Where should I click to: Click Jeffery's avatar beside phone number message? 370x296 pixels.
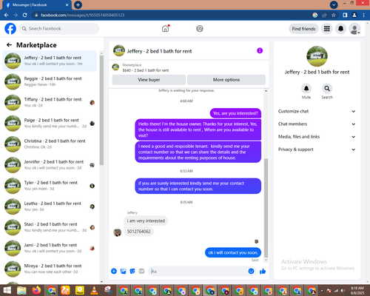[x=117, y=232]
